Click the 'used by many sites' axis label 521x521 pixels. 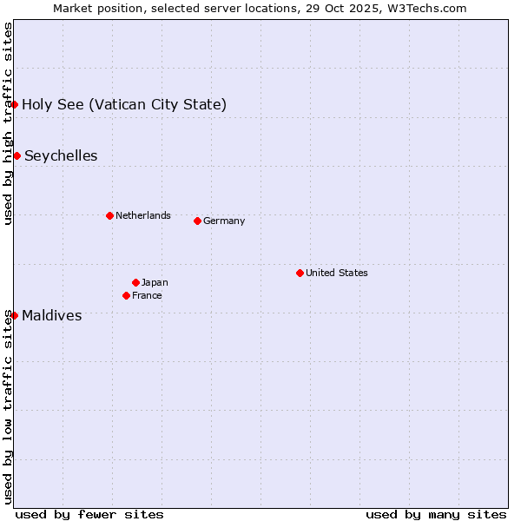click(x=436, y=514)
